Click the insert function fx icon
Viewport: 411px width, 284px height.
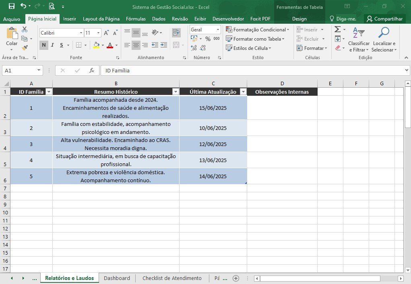pos(92,70)
